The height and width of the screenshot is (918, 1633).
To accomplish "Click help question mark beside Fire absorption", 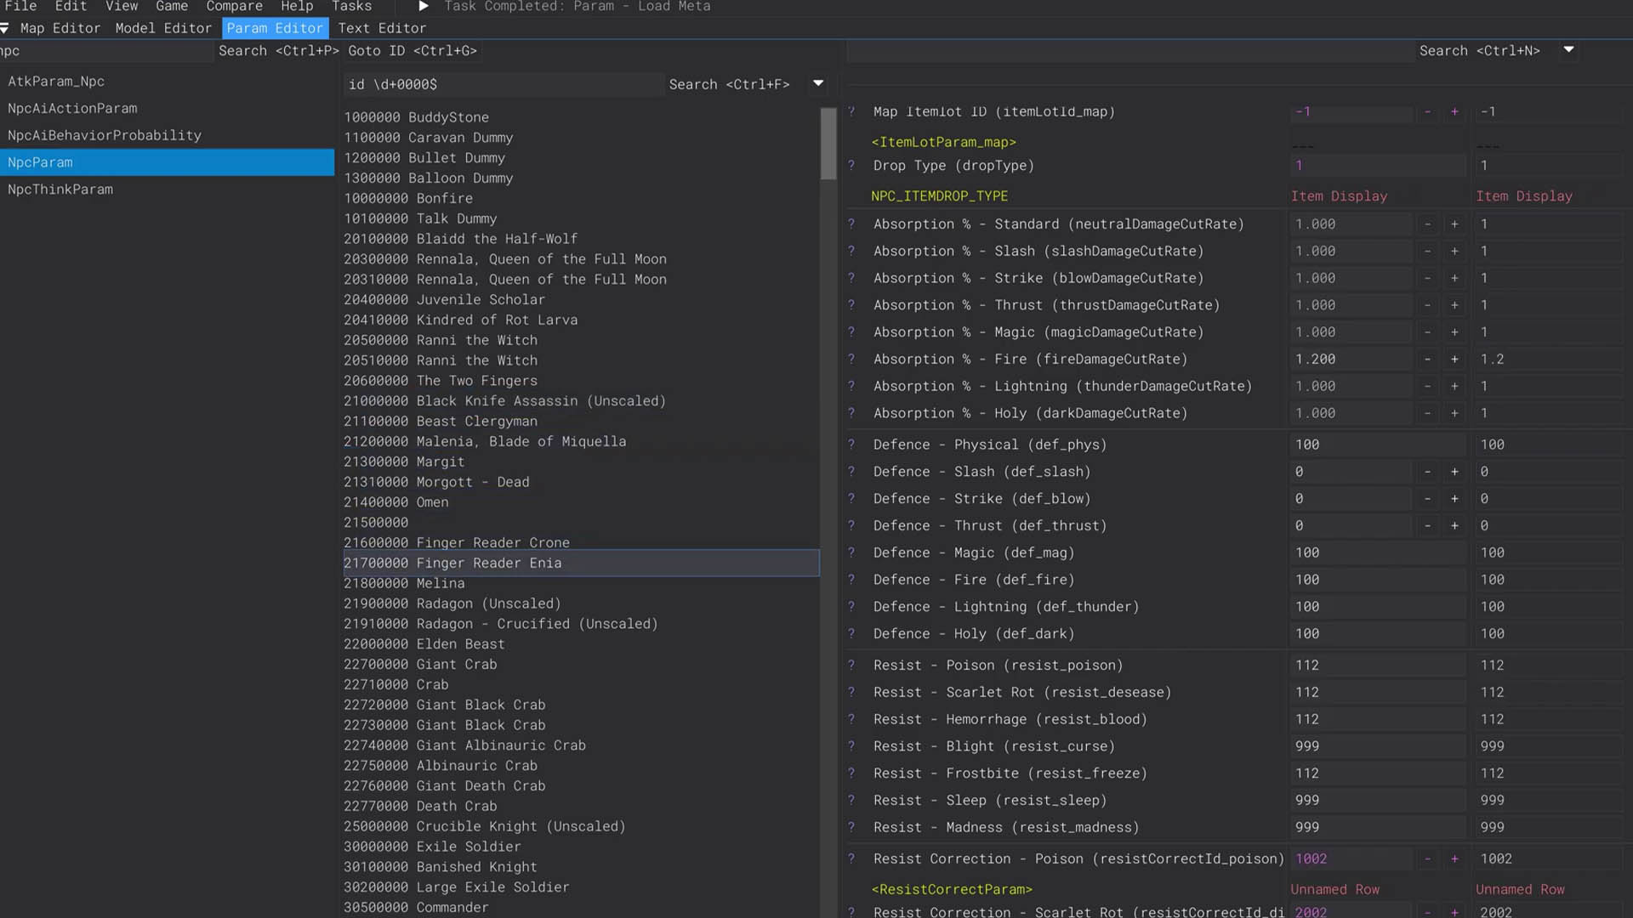I will 851,359.
